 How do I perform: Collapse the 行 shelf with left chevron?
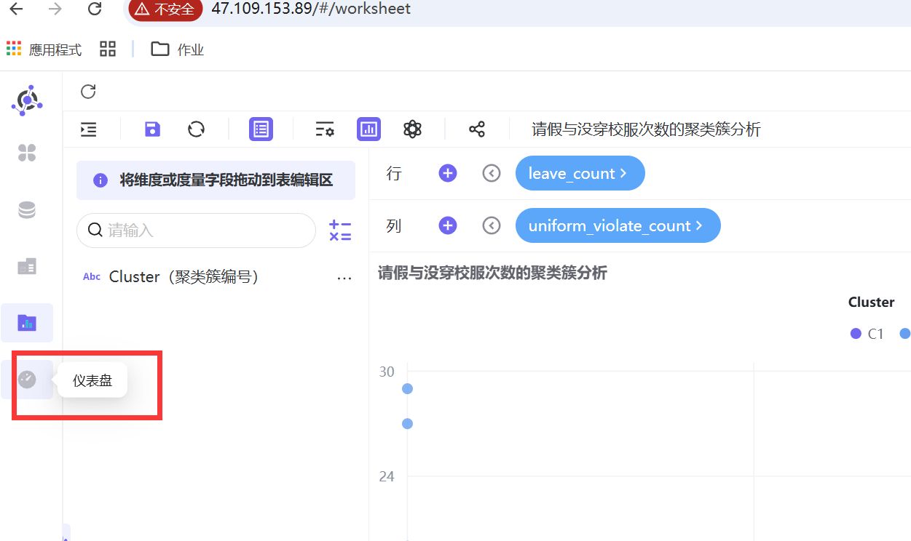click(x=492, y=173)
